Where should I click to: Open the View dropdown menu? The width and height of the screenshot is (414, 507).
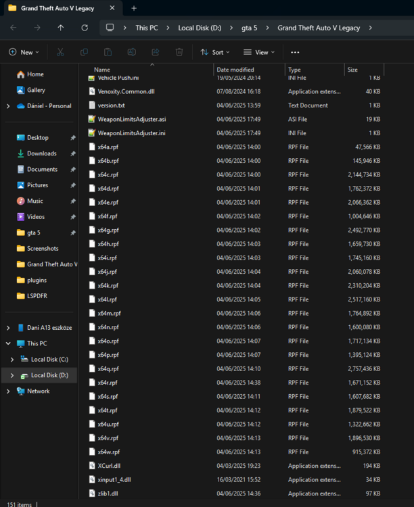(259, 52)
